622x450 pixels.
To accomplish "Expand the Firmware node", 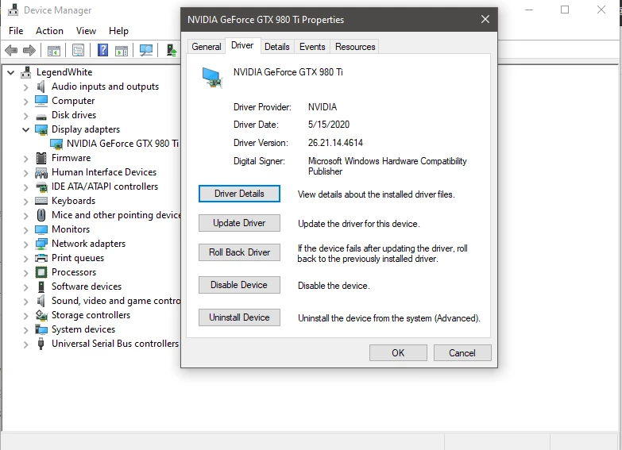I will (x=25, y=159).
